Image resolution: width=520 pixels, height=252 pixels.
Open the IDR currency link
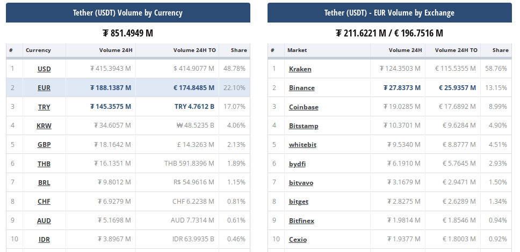pyautogui.click(x=44, y=240)
